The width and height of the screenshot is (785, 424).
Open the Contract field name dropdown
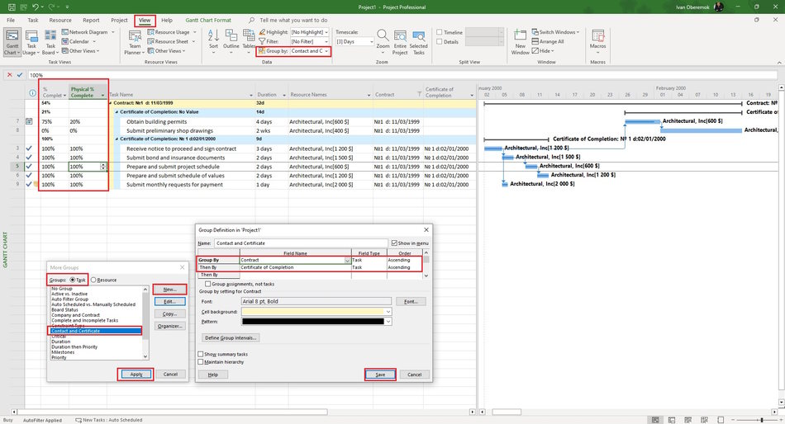347,261
